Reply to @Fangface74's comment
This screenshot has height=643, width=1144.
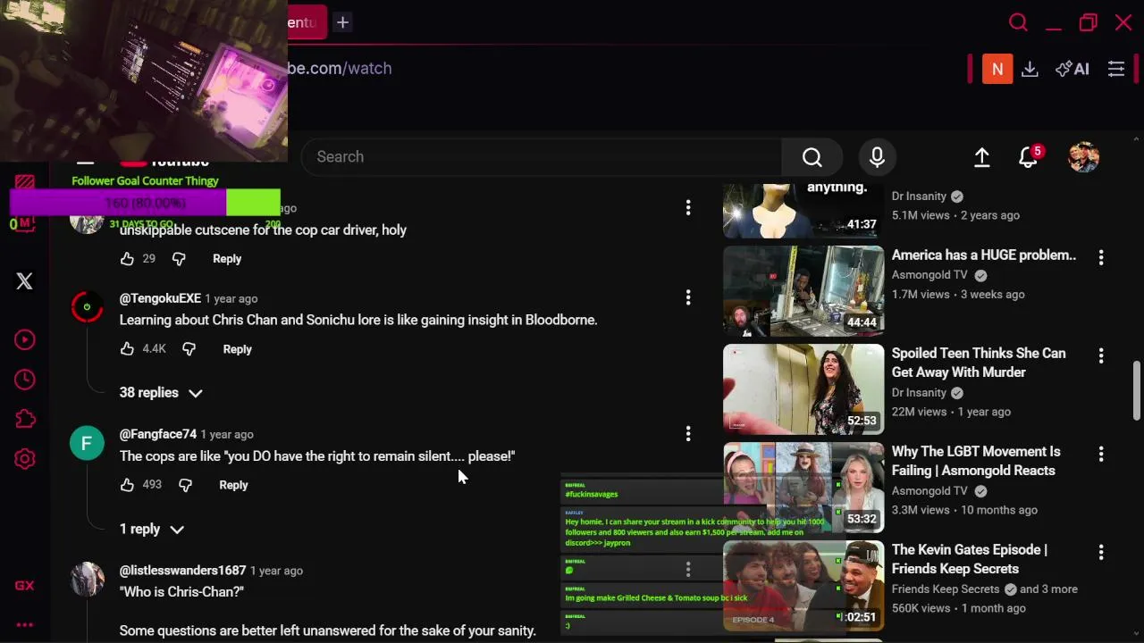click(233, 485)
